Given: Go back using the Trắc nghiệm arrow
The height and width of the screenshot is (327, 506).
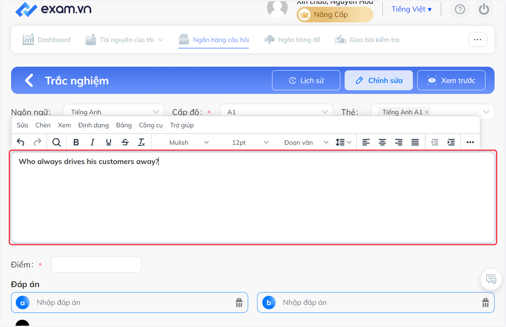Looking at the screenshot, I should pos(29,80).
